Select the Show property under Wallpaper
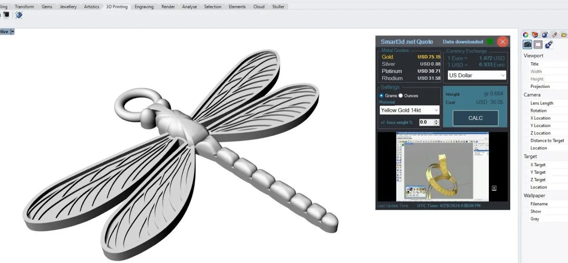 click(545, 211)
